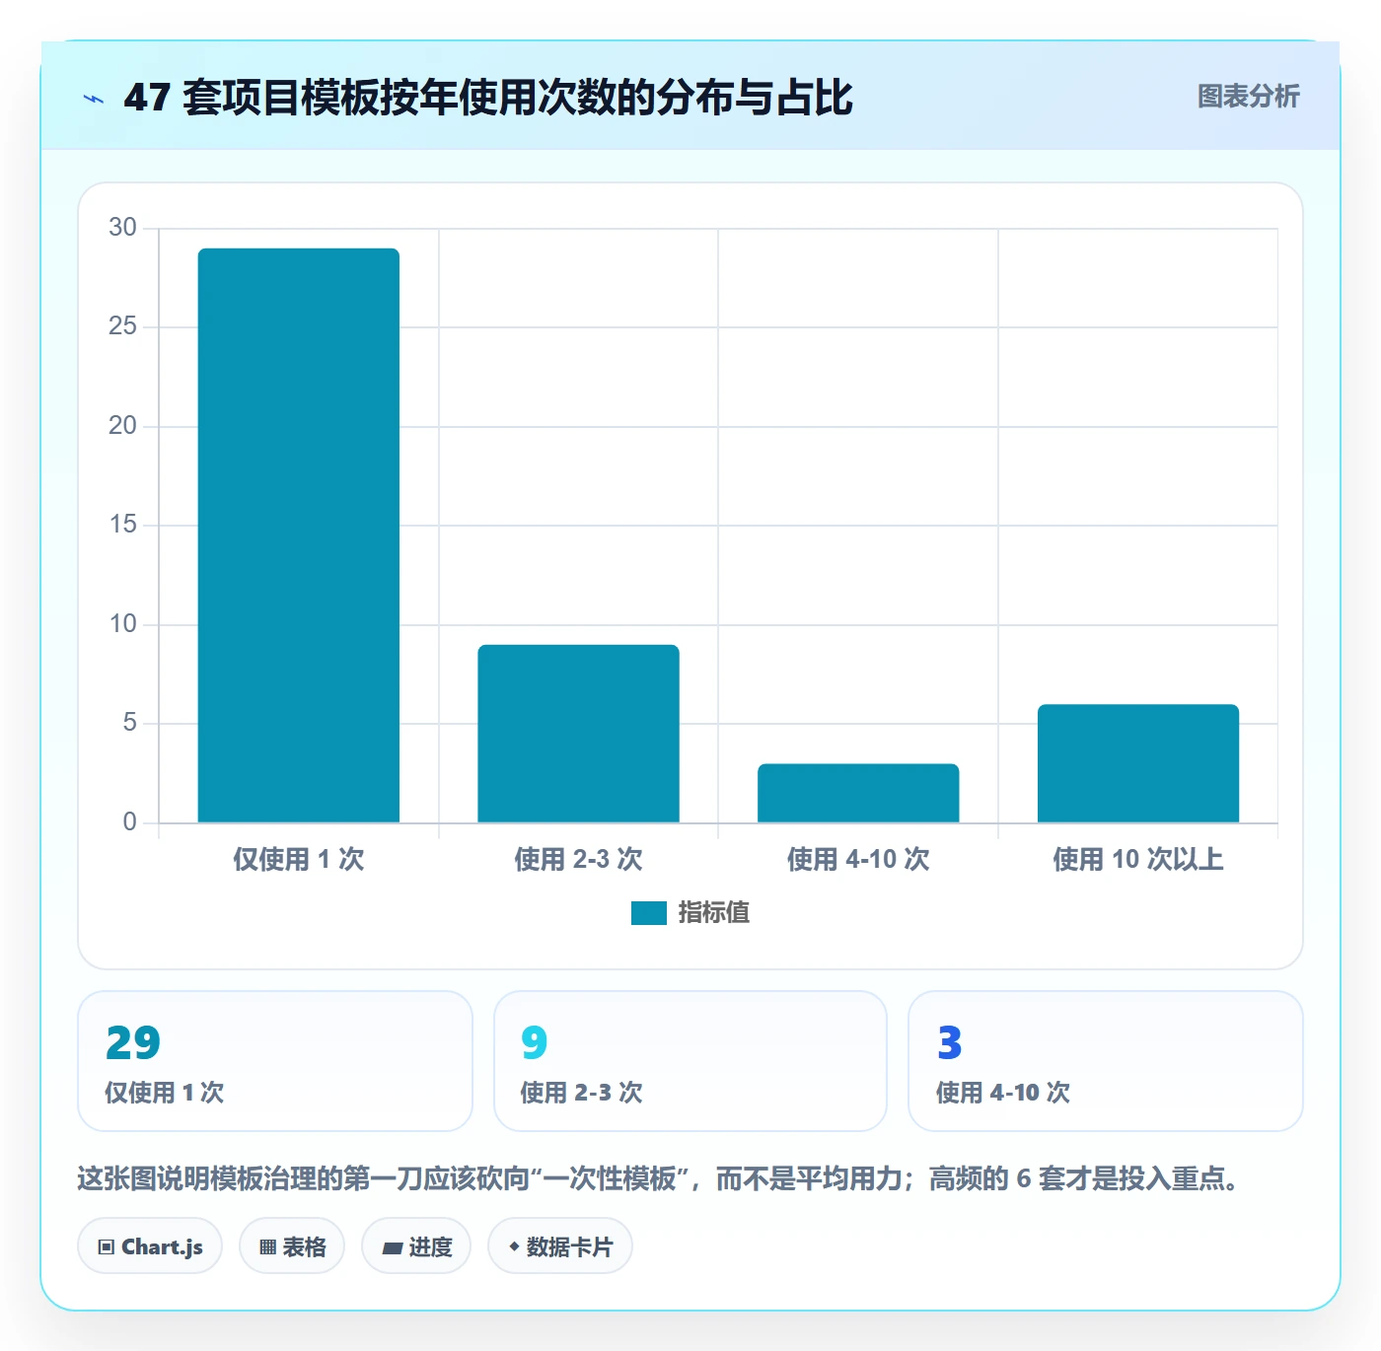
Task: Click y-axis tick value 5
Action: (129, 723)
